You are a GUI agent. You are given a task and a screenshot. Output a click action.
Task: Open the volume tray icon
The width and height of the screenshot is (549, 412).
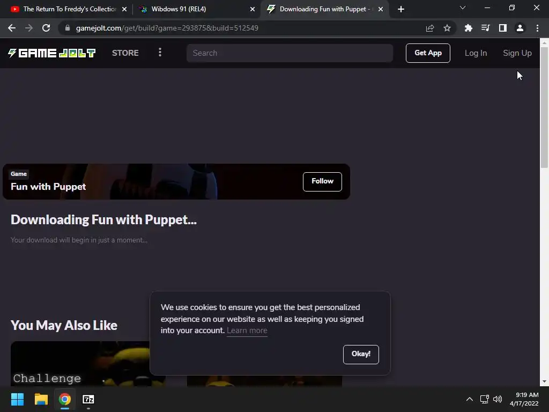(x=497, y=399)
